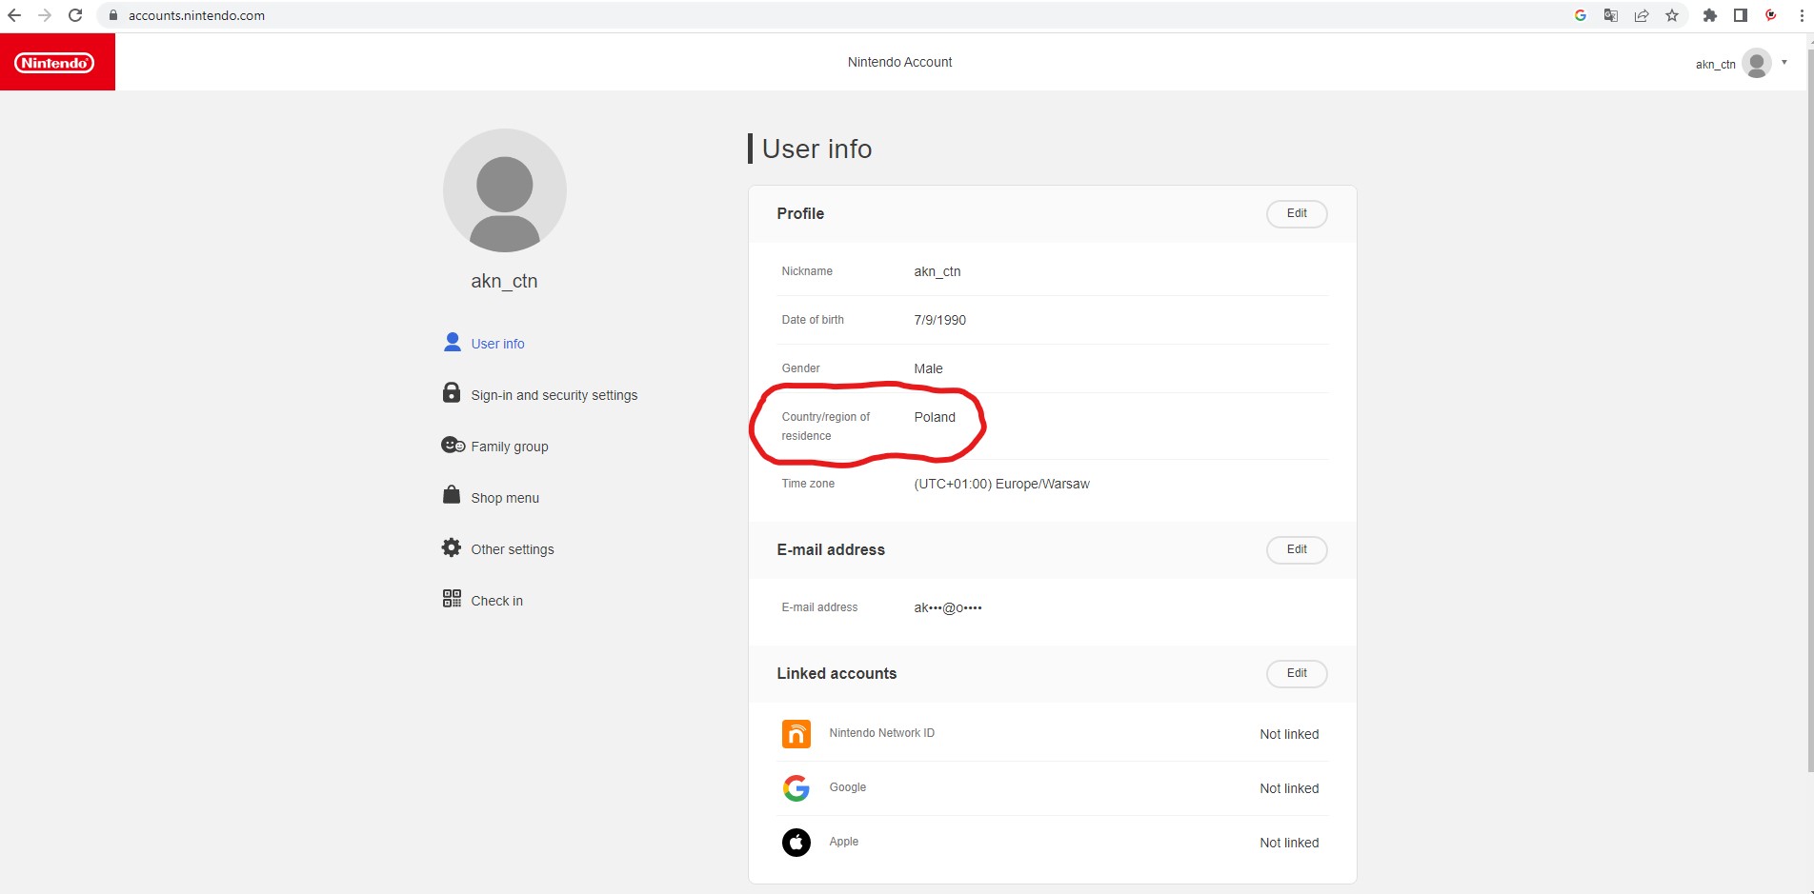Open browser extensions puzzle icon
The height and width of the screenshot is (894, 1814).
[x=1710, y=15]
